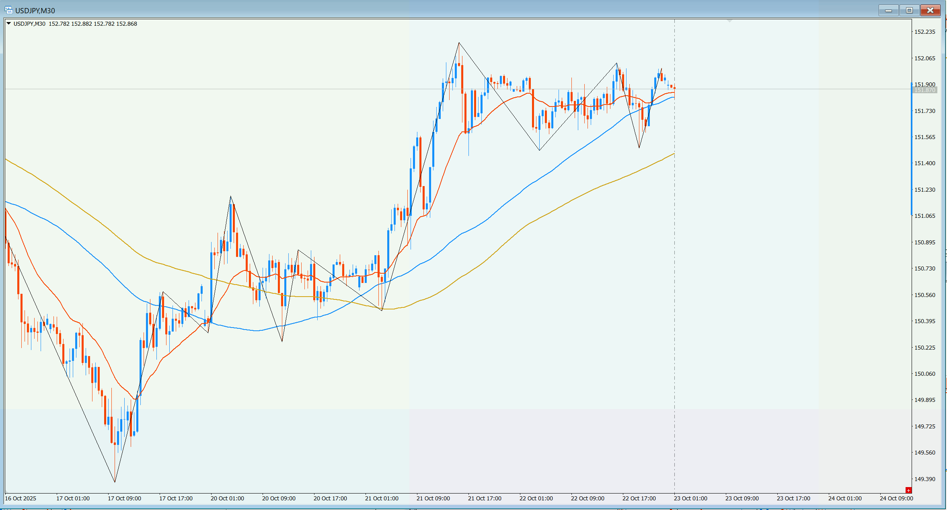Click the 20 Oct 17:00 time label
The height and width of the screenshot is (510, 947).
(x=330, y=498)
